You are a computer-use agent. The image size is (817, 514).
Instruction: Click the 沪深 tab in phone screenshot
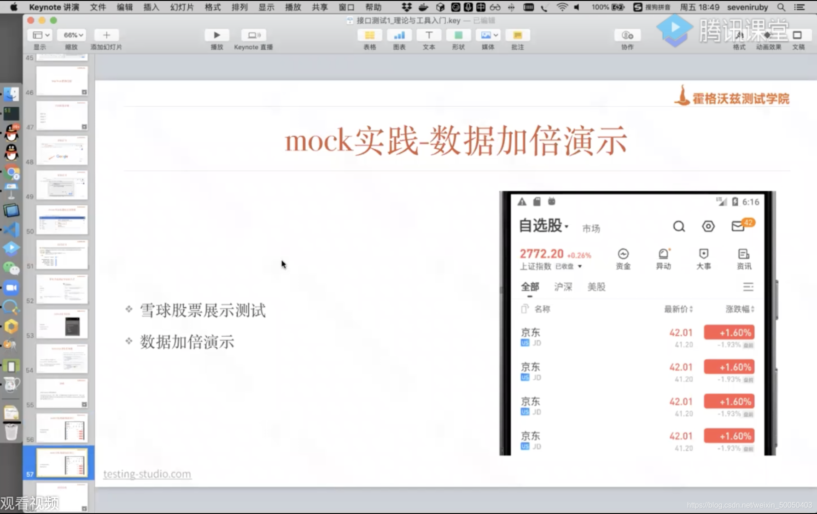point(563,287)
